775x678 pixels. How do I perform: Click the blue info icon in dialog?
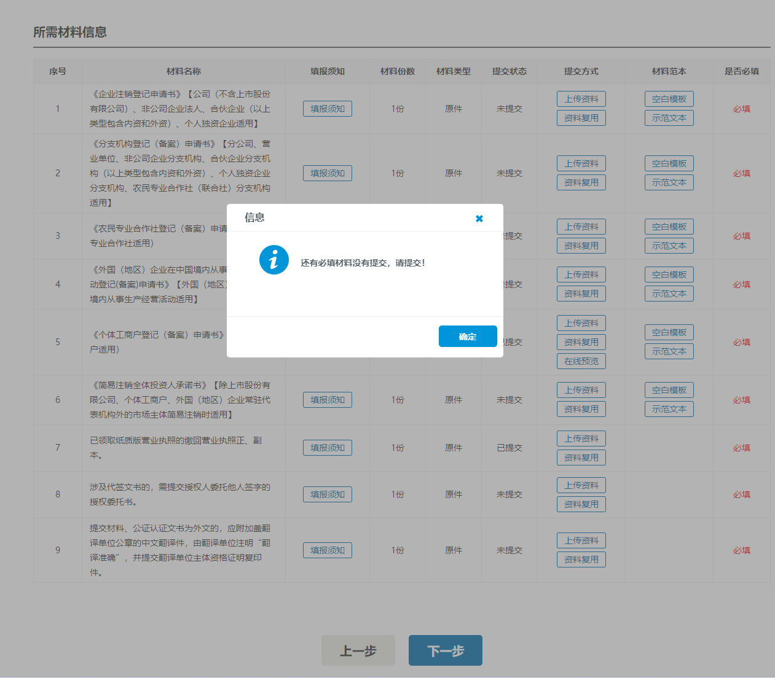click(x=274, y=260)
